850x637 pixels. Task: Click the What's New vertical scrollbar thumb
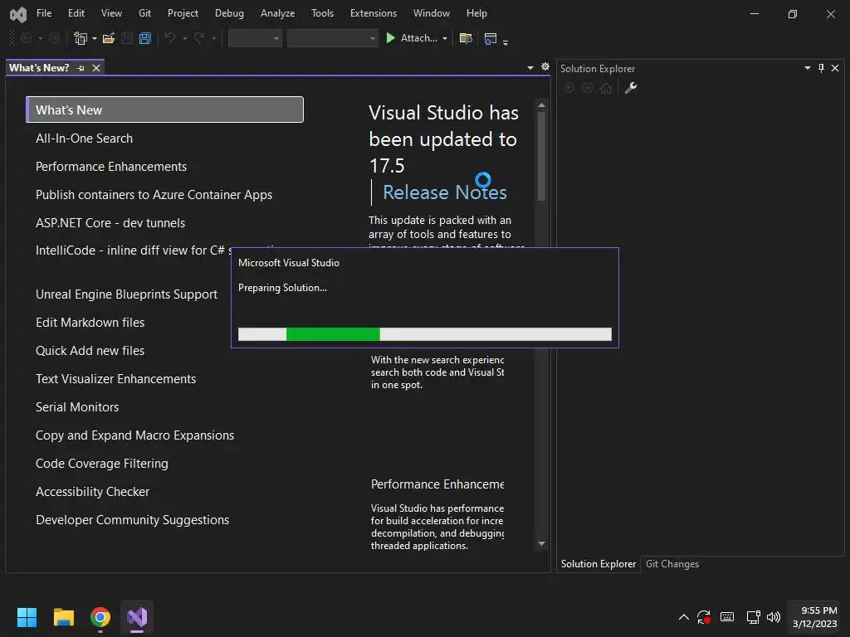(541, 156)
